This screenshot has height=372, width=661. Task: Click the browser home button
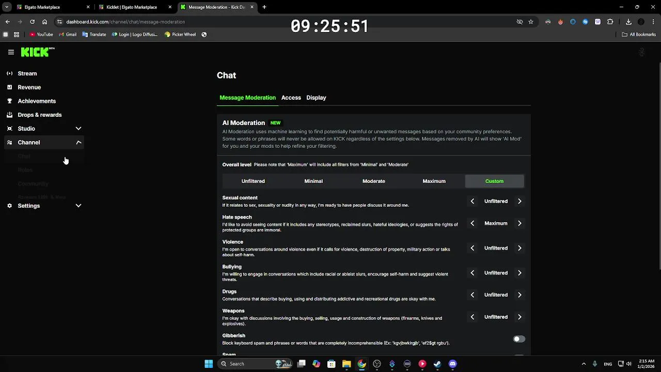click(44, 22)
